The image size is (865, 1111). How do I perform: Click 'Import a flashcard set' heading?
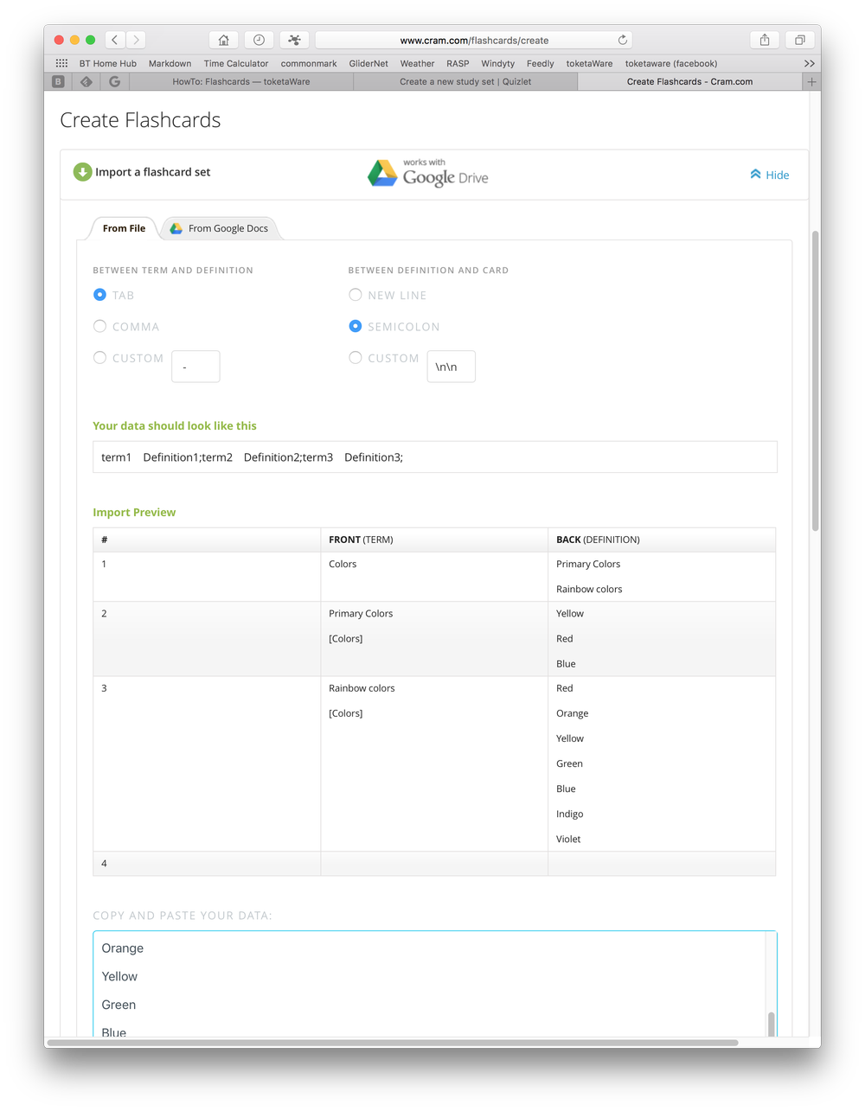tap(153, 172)
